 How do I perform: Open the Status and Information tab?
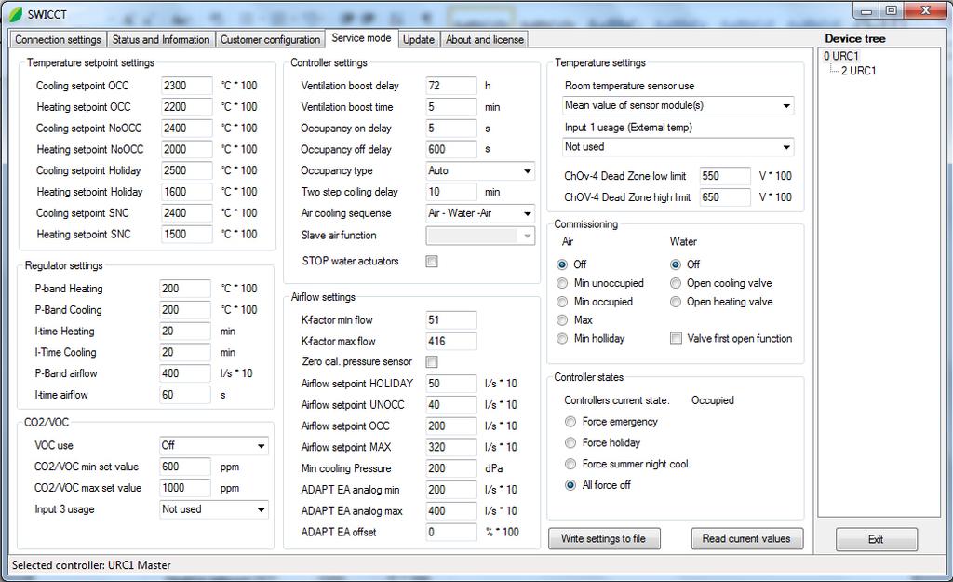pyautogui.click(x=160, y=39)
